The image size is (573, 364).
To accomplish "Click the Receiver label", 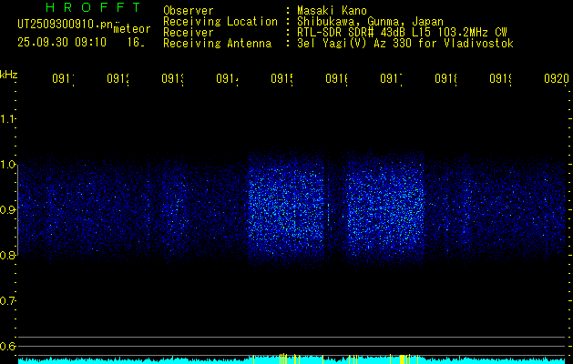I will click(189, 33).
